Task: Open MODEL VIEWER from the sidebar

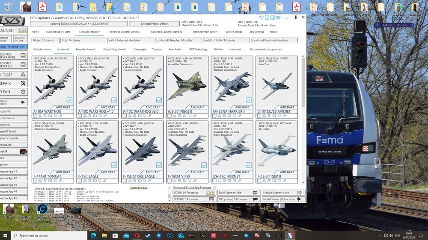Action: [14, 102]
